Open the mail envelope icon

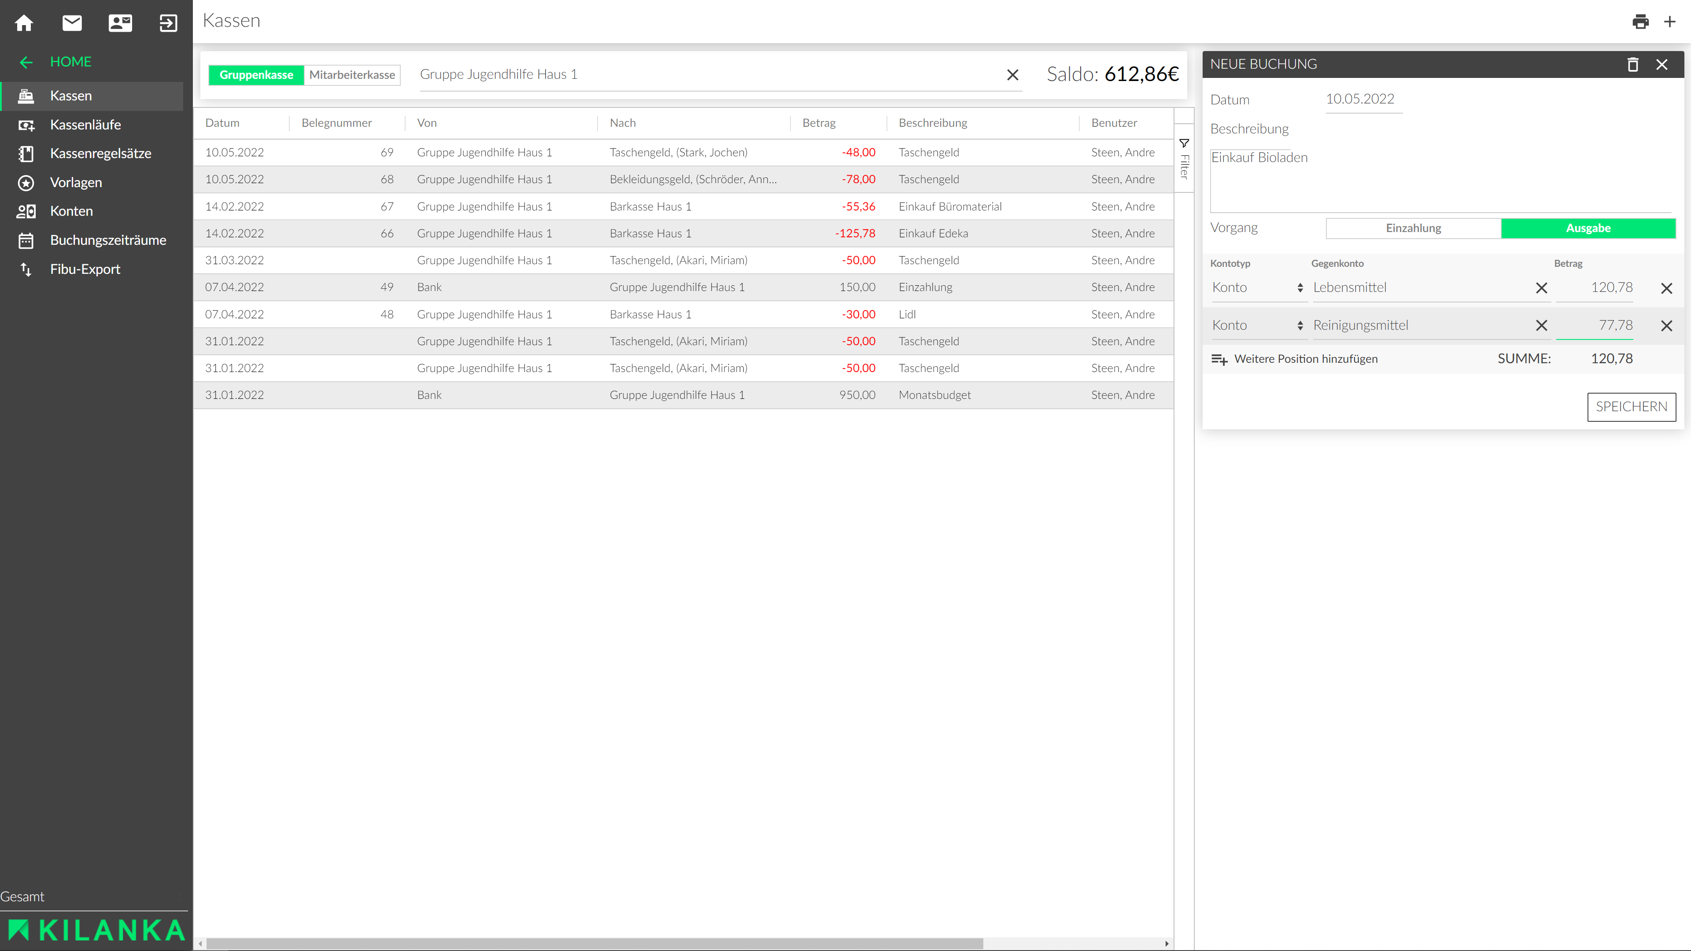pos(72,23)
